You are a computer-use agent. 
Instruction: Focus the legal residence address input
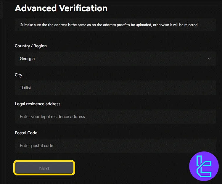pos(115,117)
